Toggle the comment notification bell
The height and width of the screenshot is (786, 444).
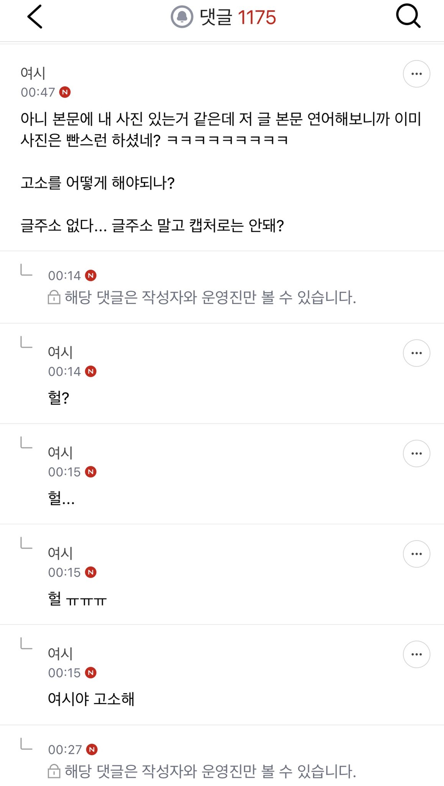coord(182,17)
